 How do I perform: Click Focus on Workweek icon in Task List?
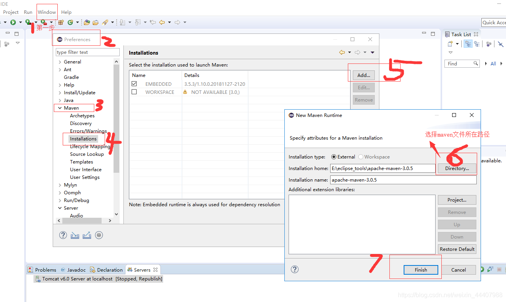tap(489, 44)
